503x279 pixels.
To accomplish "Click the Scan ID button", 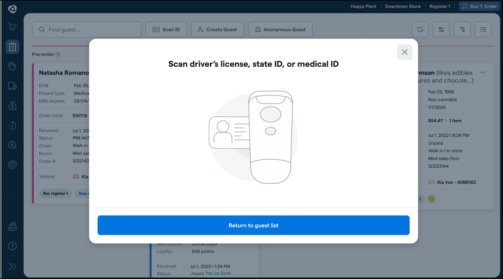I will pyautogui.click(x=166, y=30).
